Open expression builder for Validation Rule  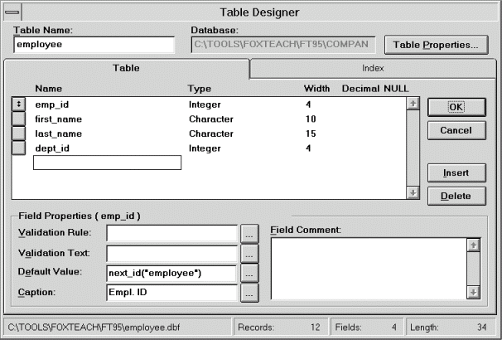[x=249, y=234]
